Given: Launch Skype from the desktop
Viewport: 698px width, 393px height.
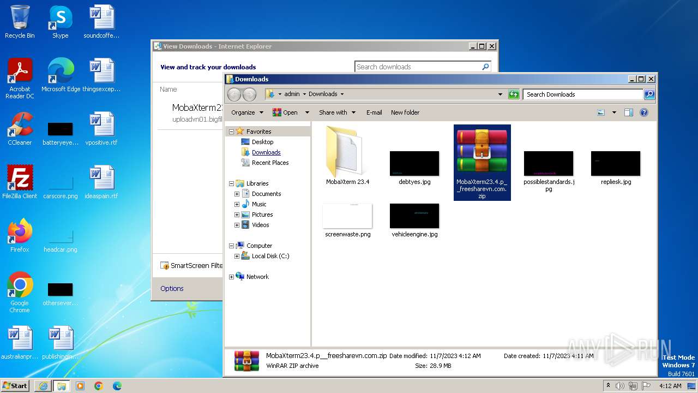Looking at the screenshot, I should click(60, 22).
